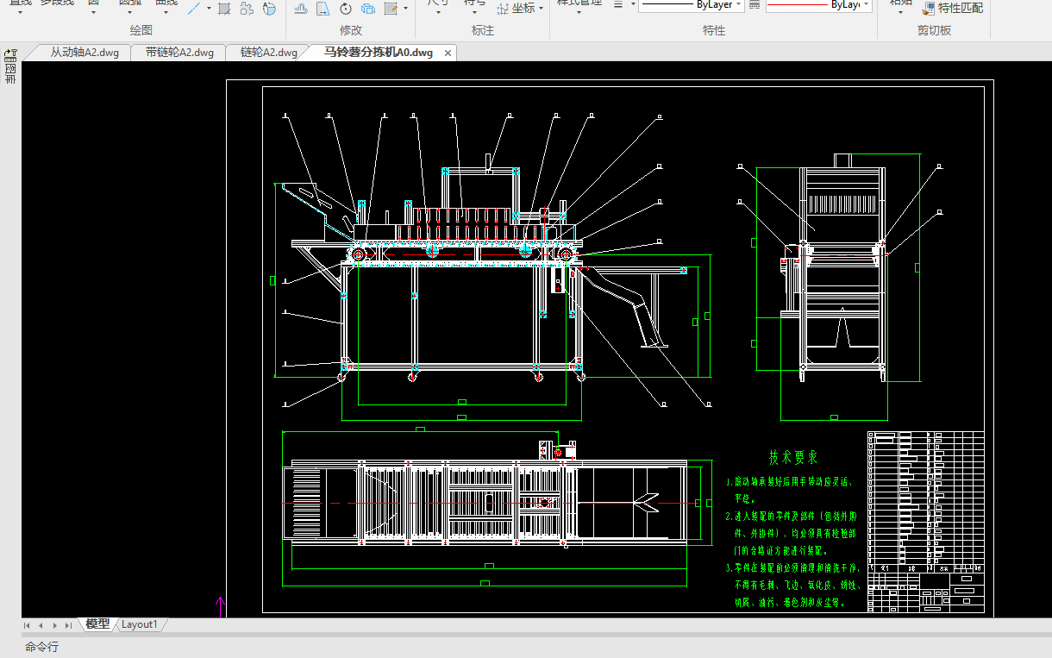The image size is (1052, 658).
Task: Close the 马铃薯分拣机A0.dwg tab
Action: (x=448, y=53)
